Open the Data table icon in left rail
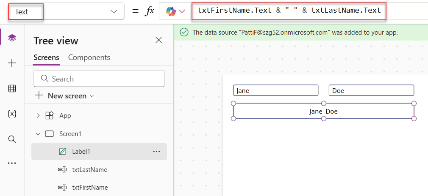The image size is (428, 196). point(12,88)
